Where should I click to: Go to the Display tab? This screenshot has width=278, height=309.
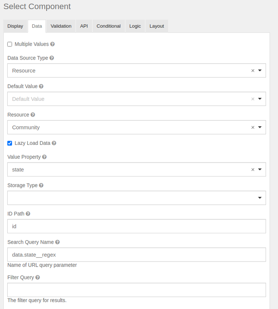click(15, 26)
